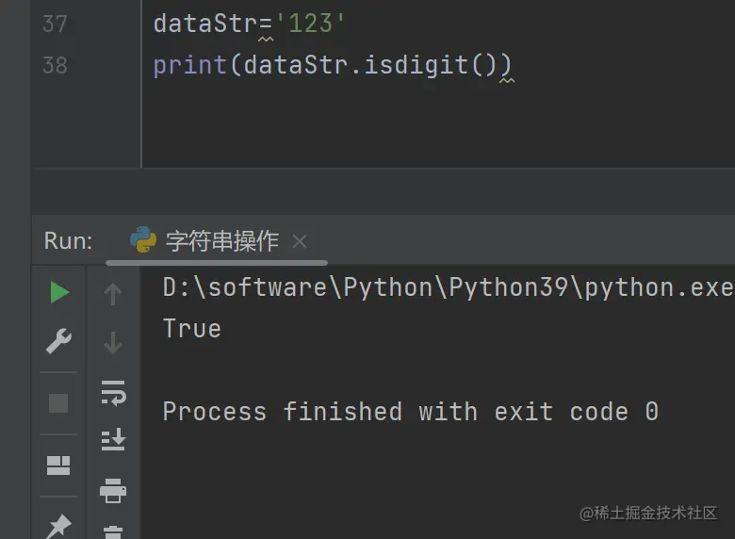
Task: Print the console output
Action: 113,491
